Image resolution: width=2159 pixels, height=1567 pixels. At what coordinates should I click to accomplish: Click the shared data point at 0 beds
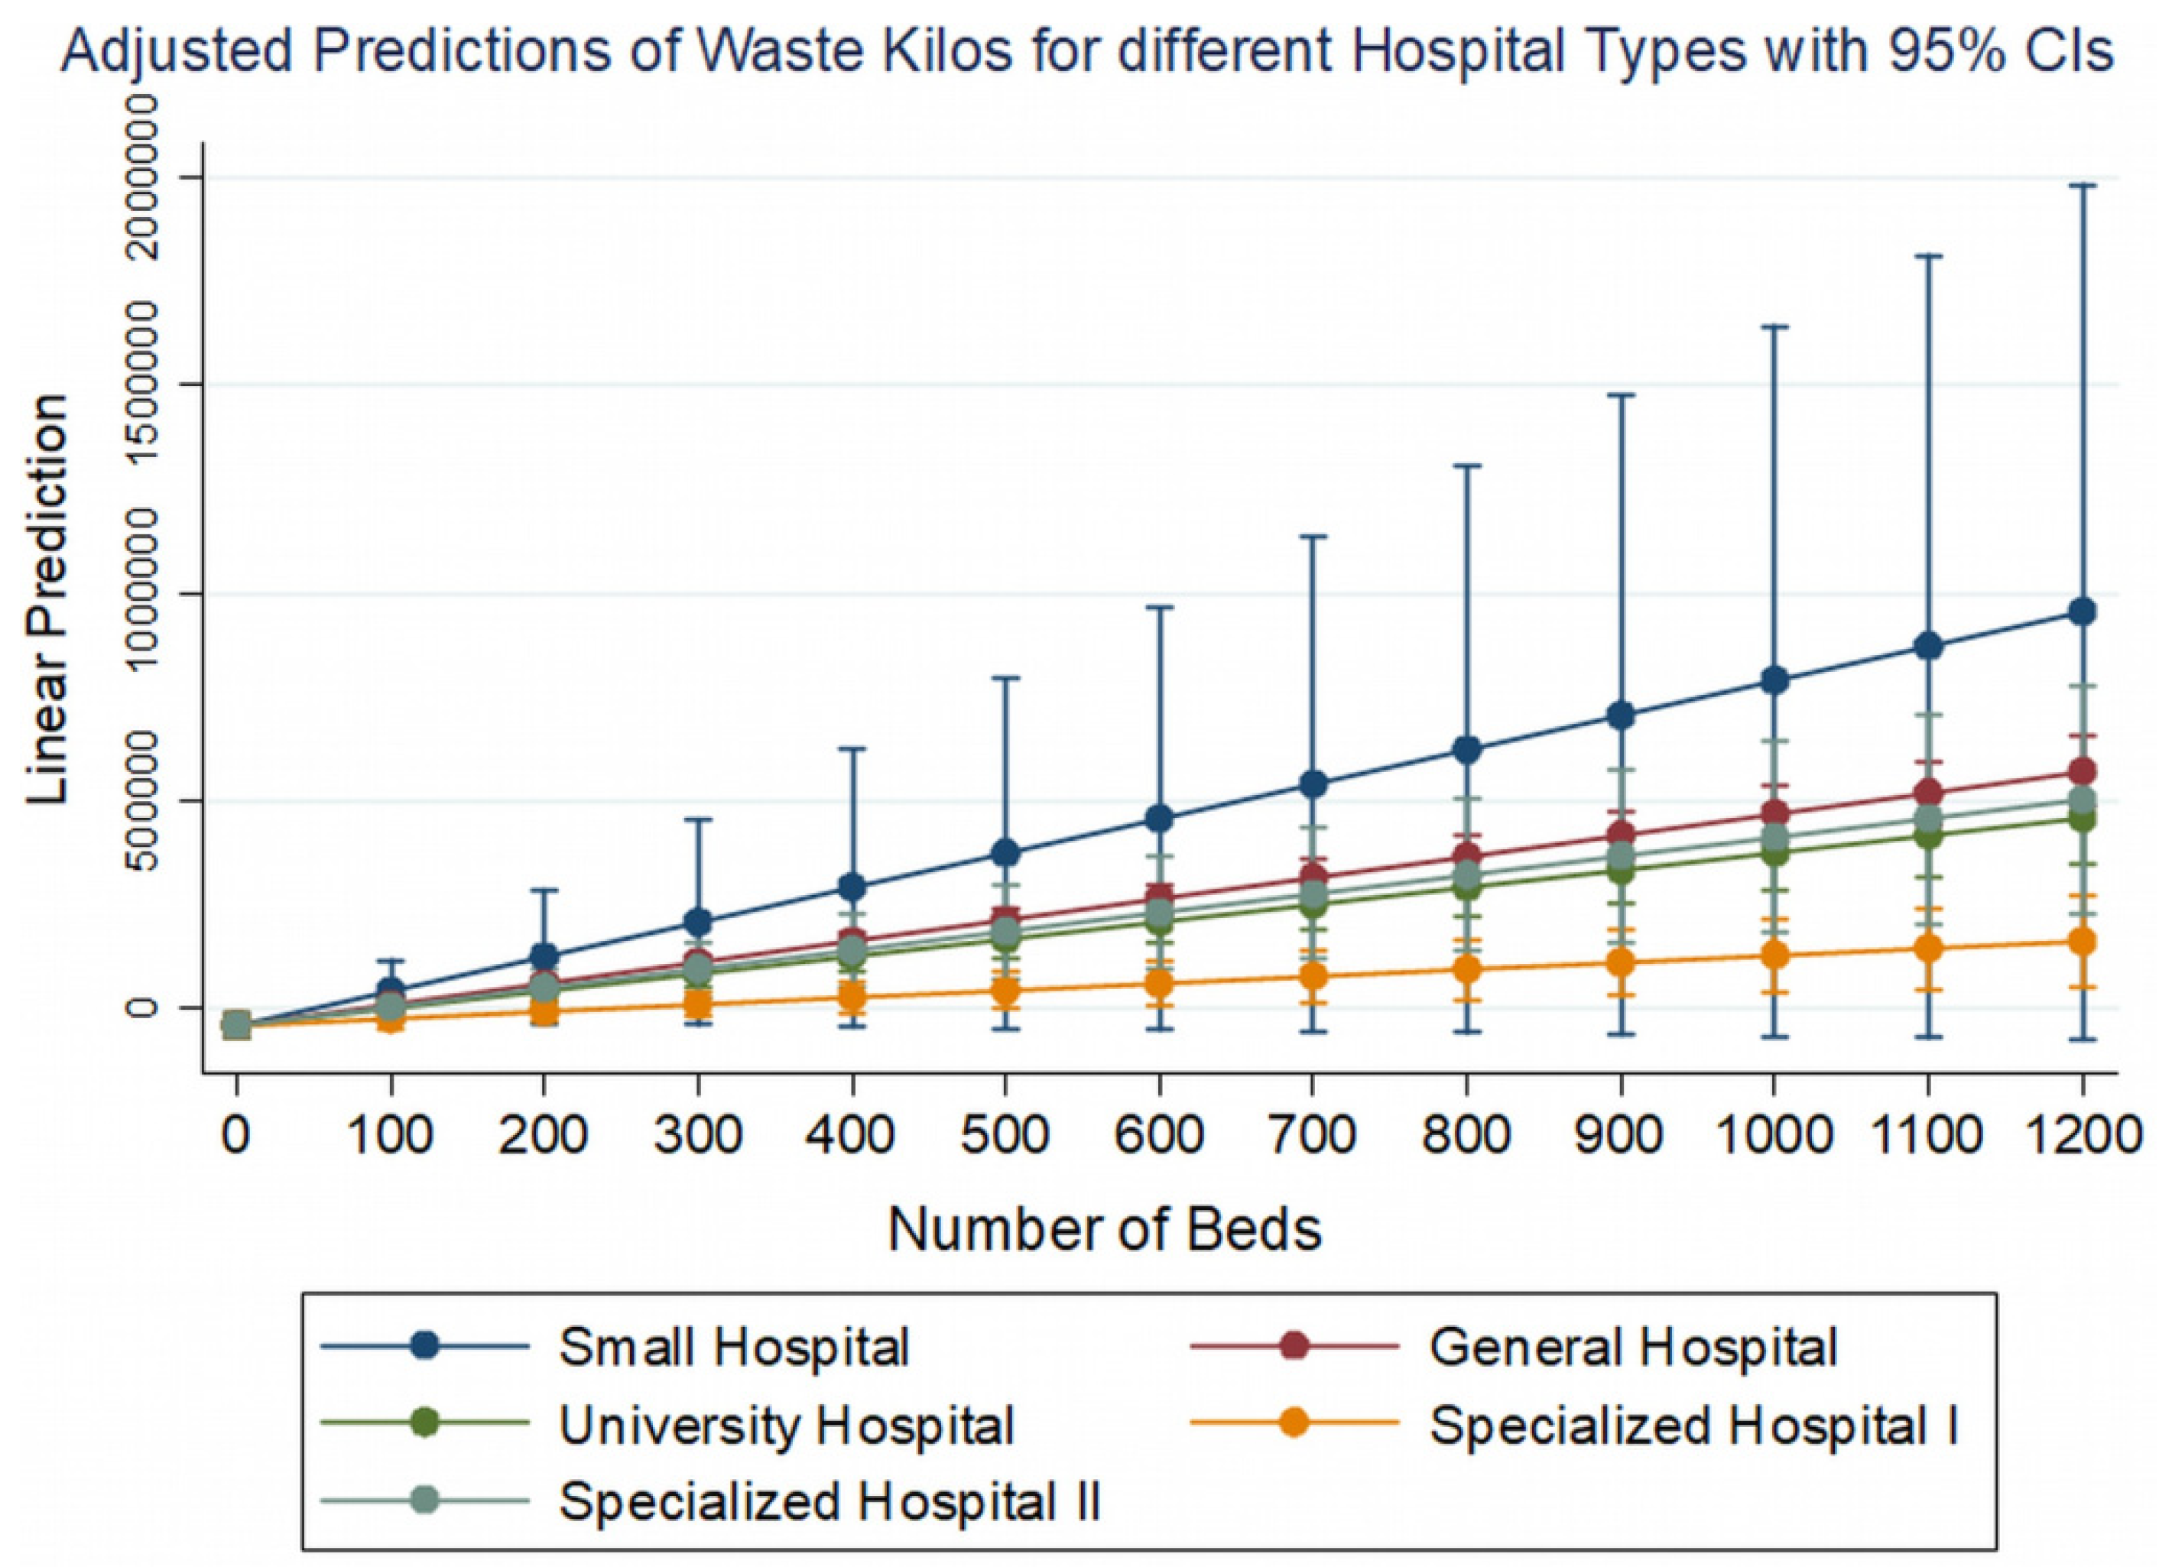(236, 1024)
